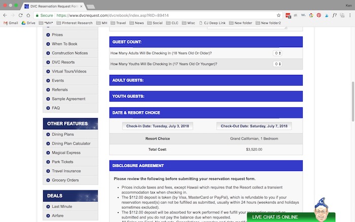This screenshot has width=355, height=222.
Task: Go forward with the browser forward arrow
Action: (x=13, y=15)
